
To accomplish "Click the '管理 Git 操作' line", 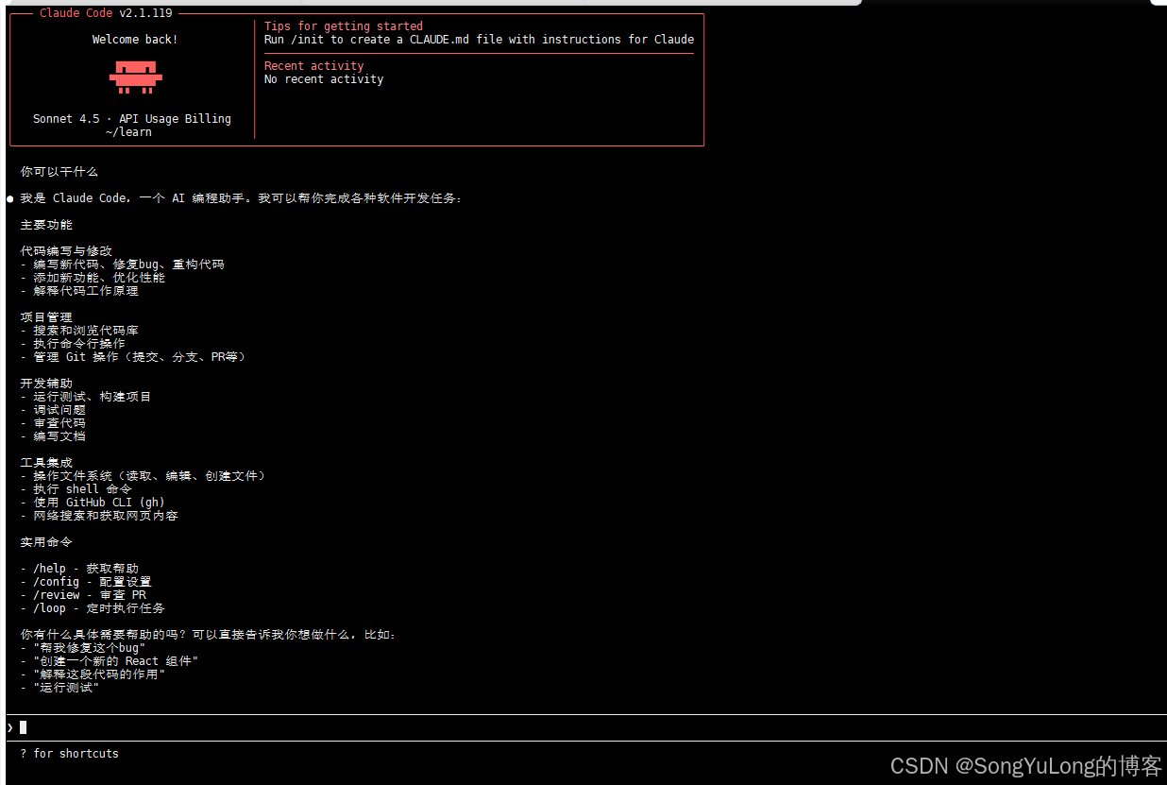I will 133,357.
